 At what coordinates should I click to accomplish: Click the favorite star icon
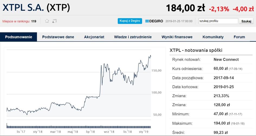(x=47, y=21)
